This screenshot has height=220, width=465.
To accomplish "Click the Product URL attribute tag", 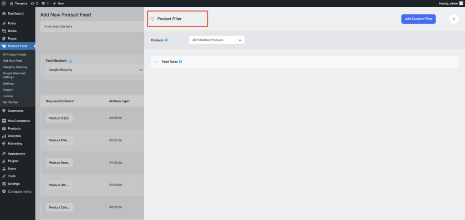I will pyautogui.click(x=59, y=185).
